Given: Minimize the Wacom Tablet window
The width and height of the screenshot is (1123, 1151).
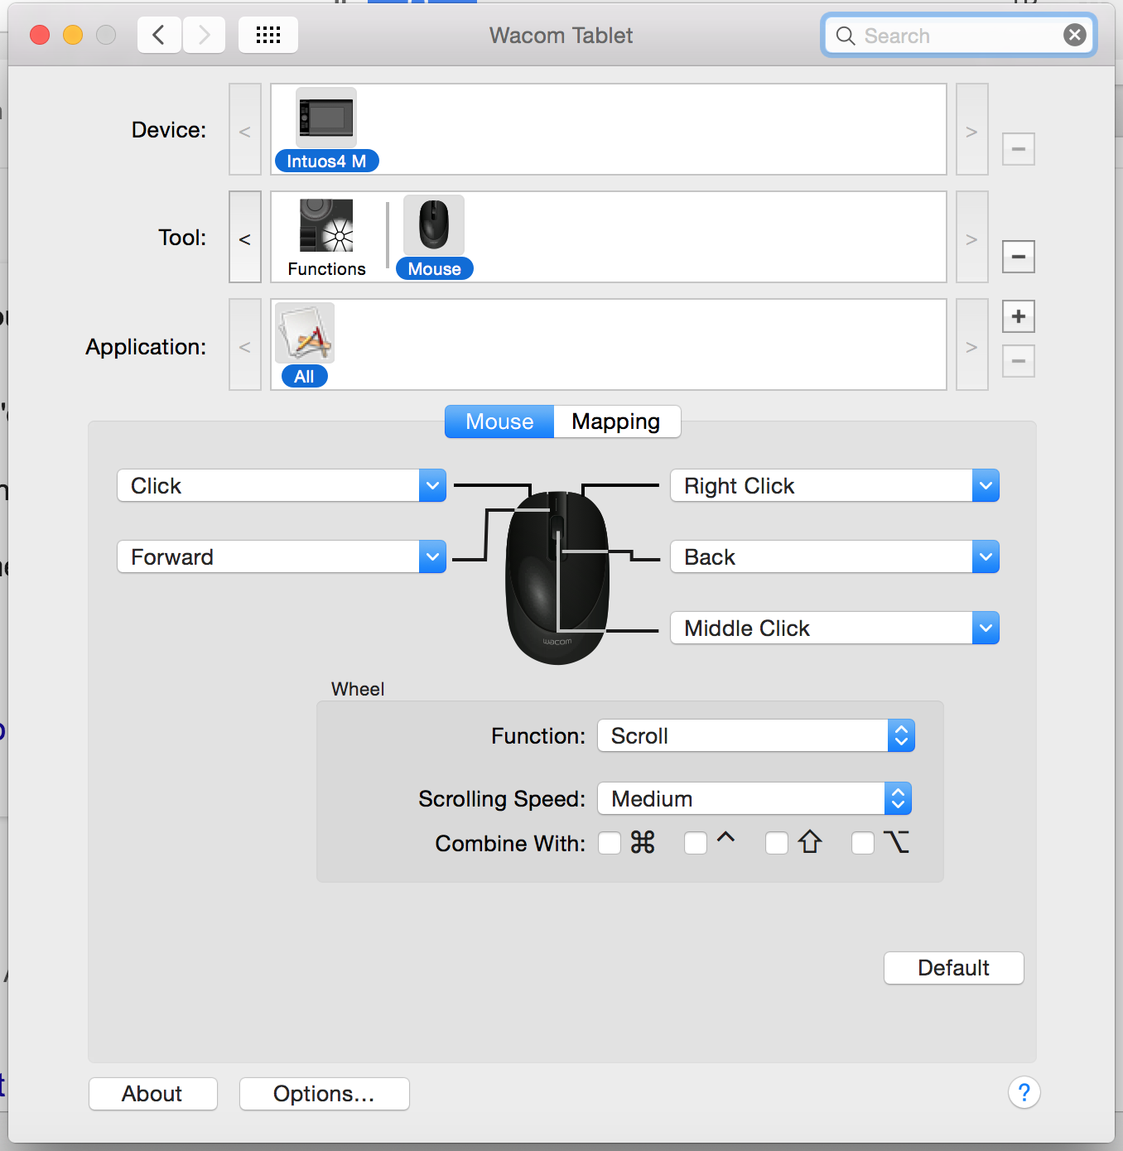Looking at the screenshot, I should (x=73, y=35).
